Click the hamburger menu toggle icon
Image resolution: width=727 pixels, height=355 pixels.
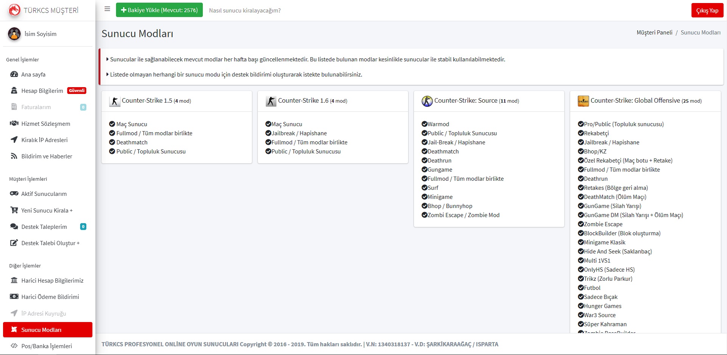(107, 9)
